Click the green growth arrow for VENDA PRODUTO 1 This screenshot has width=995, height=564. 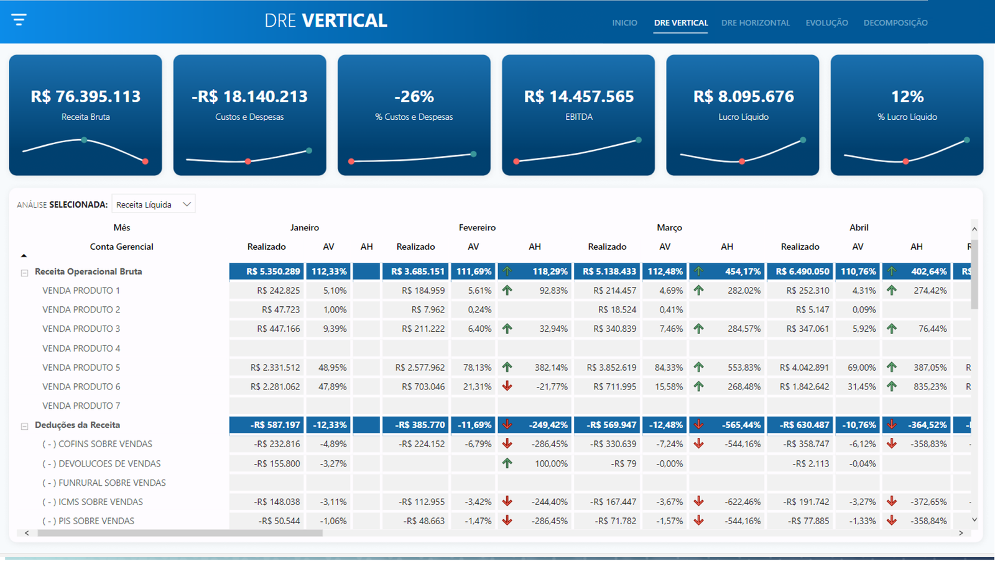coord(507,290)
